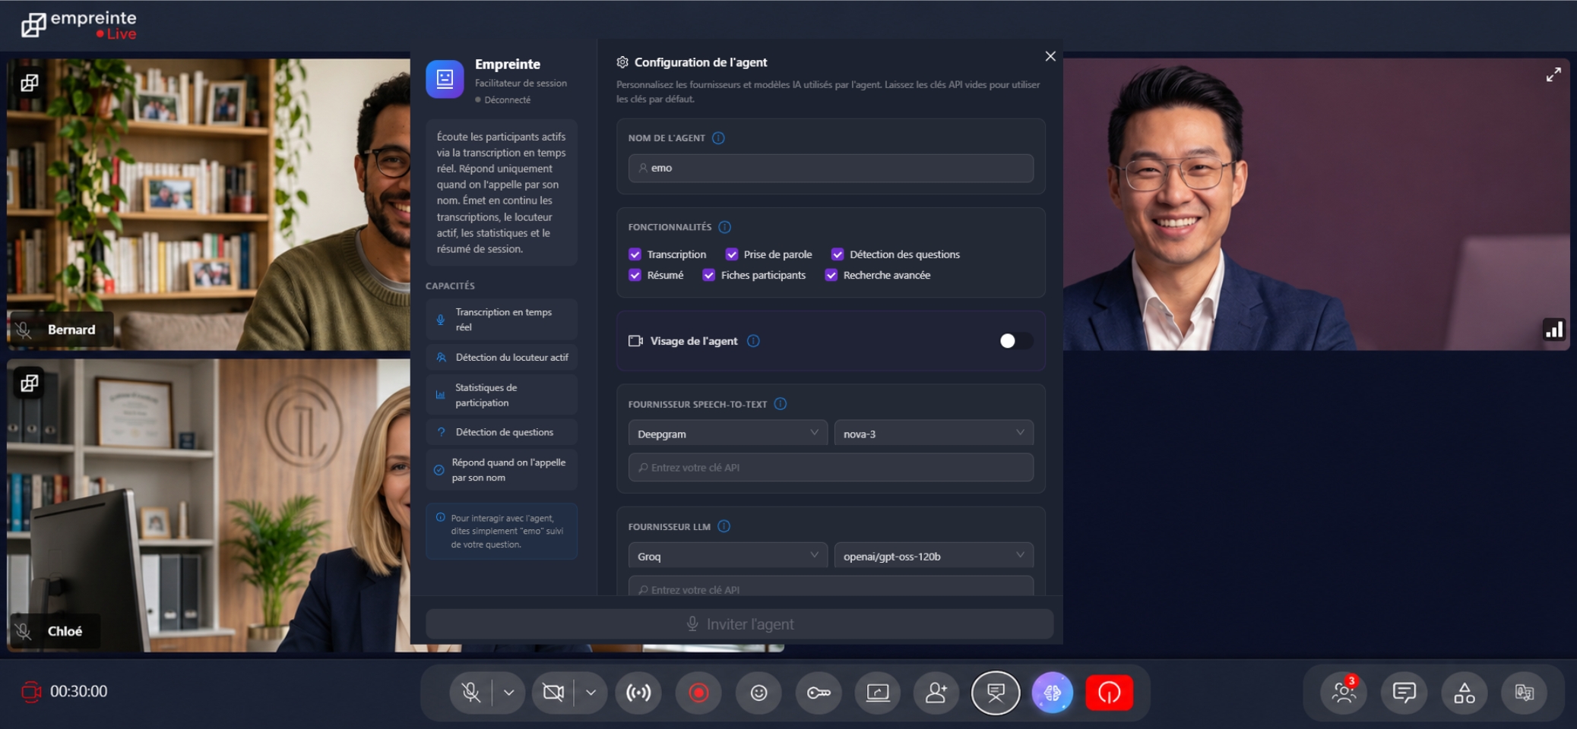Open the Groq LLM provider dropdown
The width and height of the screenshot is (1577, 729).
[x=727, y=556]
